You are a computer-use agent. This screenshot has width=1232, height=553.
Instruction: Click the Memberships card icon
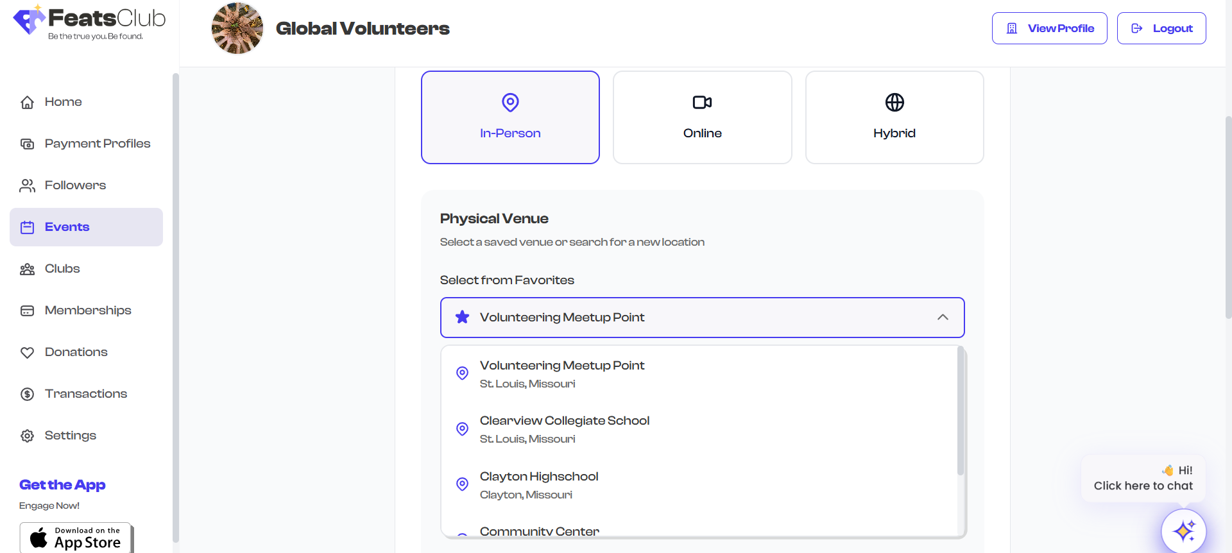coord(27,311)
